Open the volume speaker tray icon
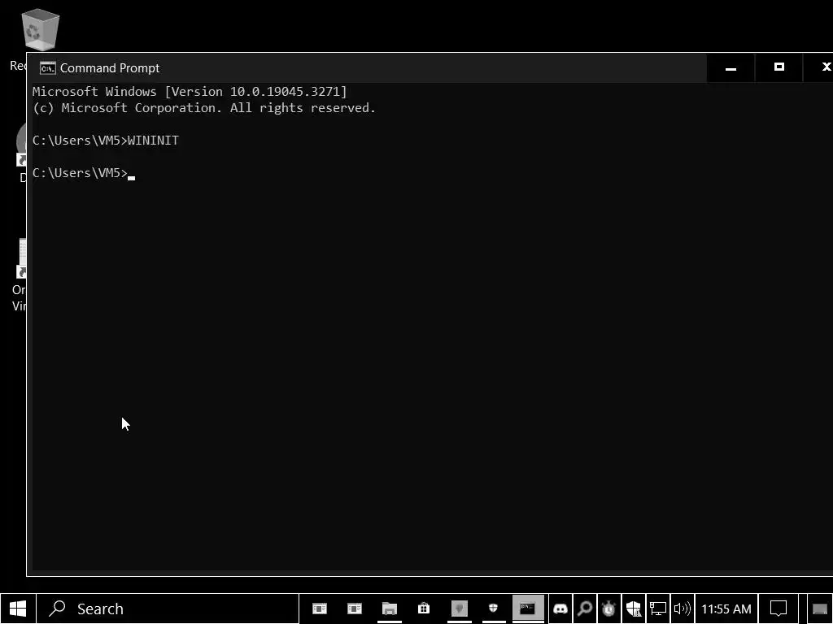Image resolution: width=833 pixels, height=624 pixels. click(683, 609)
